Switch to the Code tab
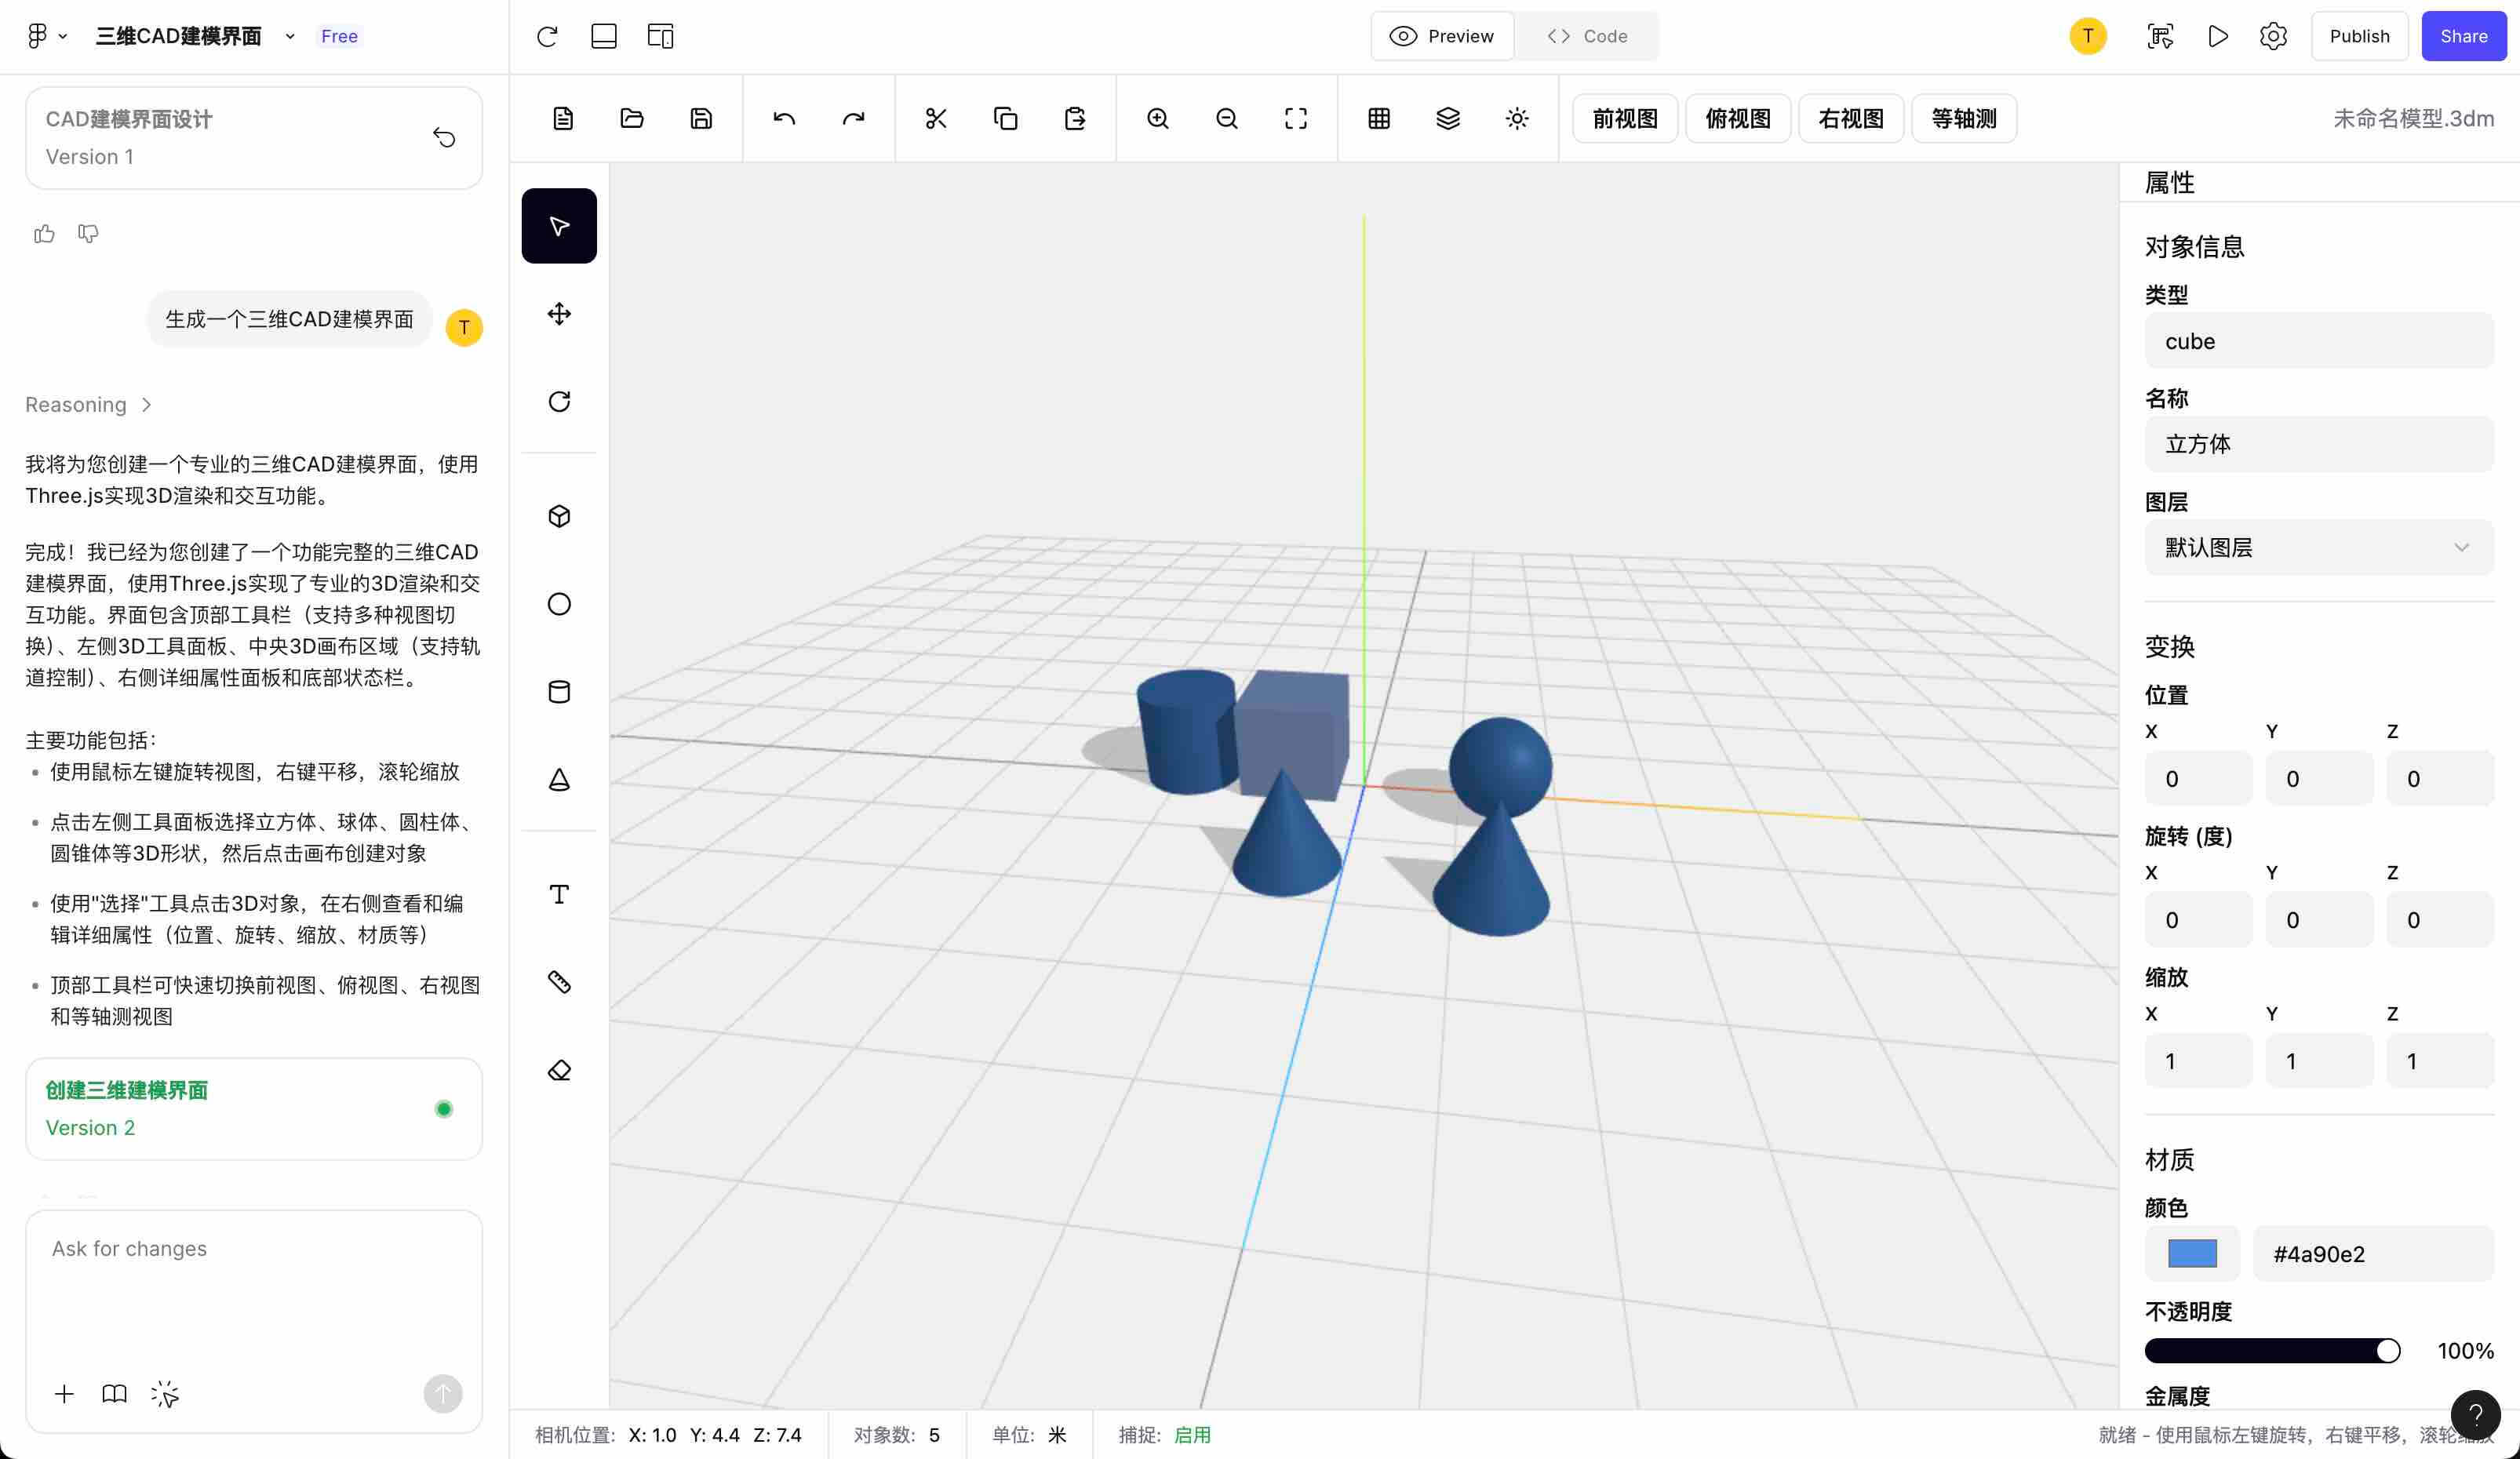2520x1459 pixels. [1587, 37]
